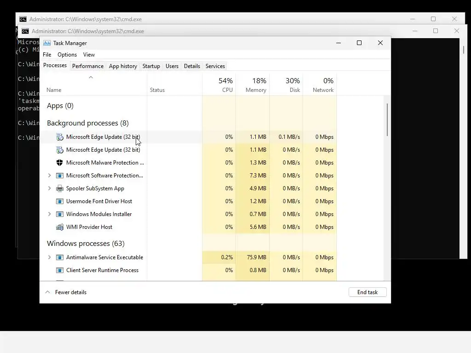Select the Windows Modules Installer row name
471x353 pixels.
pyautogui.click(x=99, y=214)
